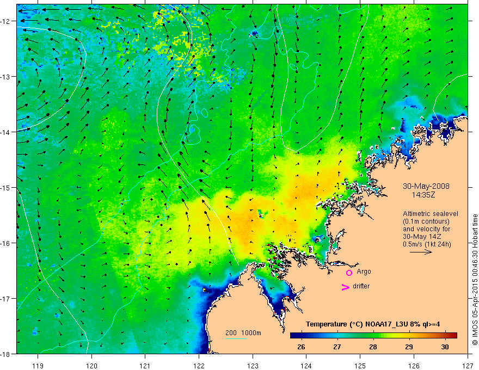
Task: Click the IMOS copyright text on right edge
Action: [475, 280]
